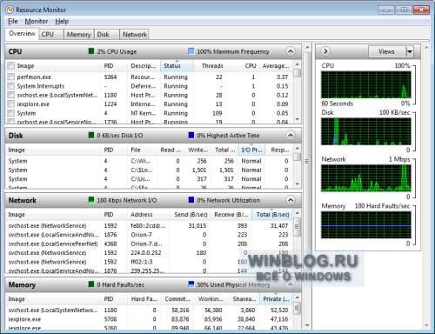Click the blue Maximum Frequency indicator square
The image size is (435, 334).
pyautogui.click(x=191, y=51)
